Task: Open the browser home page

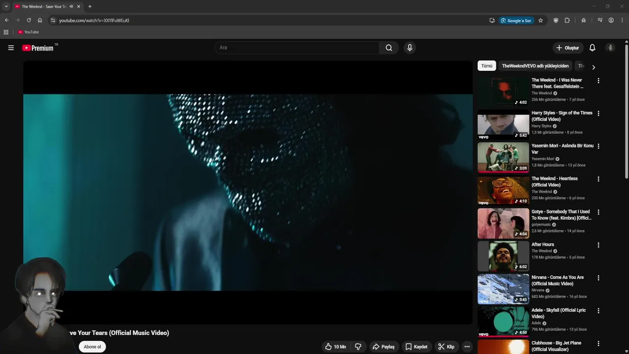Action: coord(40,20)
